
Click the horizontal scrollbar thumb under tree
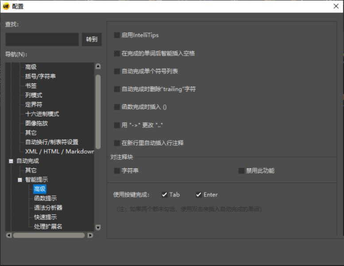49,235
